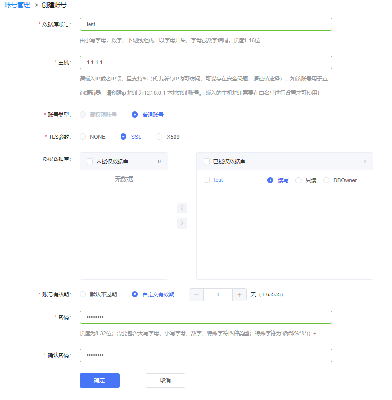Click the right arrow transfer button

182,223
